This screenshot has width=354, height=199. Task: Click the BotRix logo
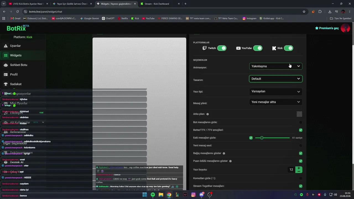18,28
